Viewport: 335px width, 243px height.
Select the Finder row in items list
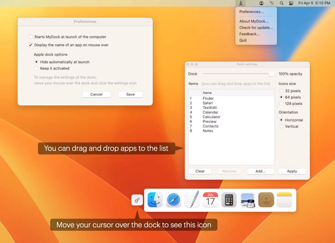pyautogui.click(x=231, y=98)
